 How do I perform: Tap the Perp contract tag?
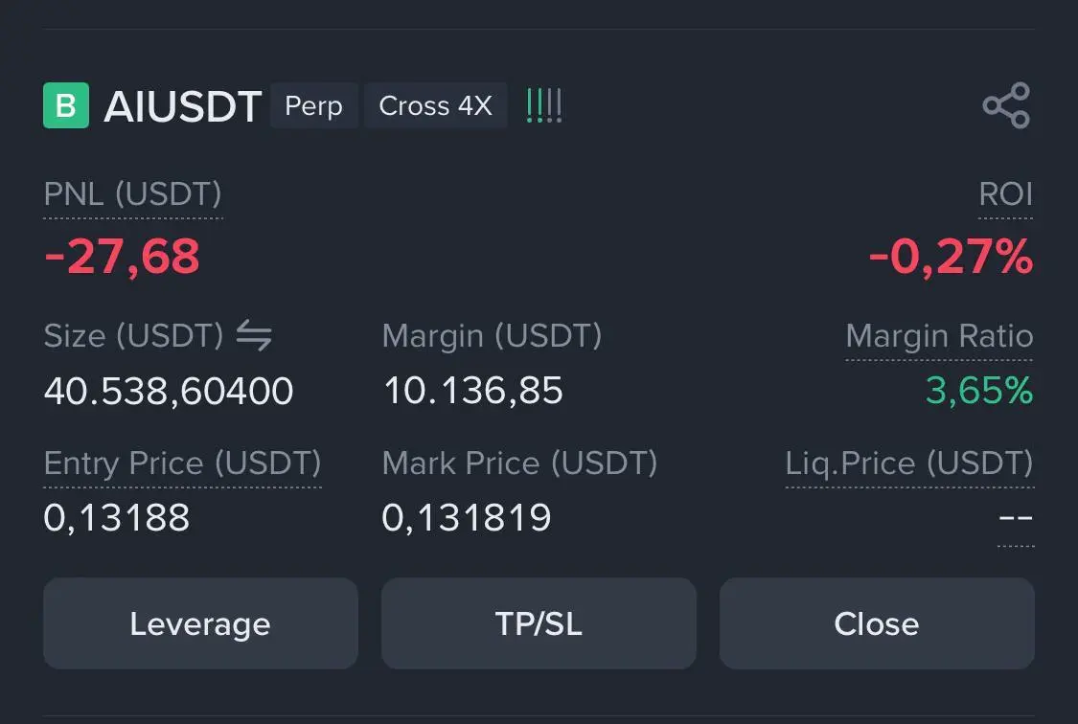(314, 105)
